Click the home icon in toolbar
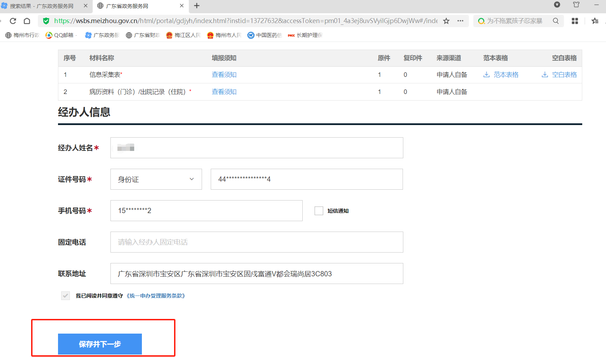Viewport: 606px width, 357px height. click(x=27, y=21)
